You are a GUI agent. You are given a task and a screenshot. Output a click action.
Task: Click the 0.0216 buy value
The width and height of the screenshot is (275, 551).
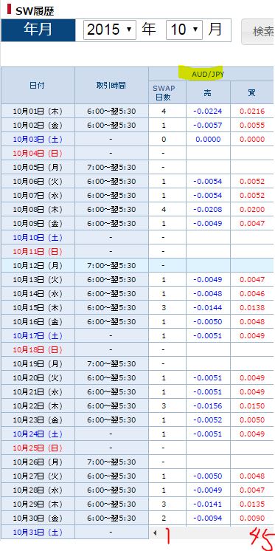click(252, 112)
